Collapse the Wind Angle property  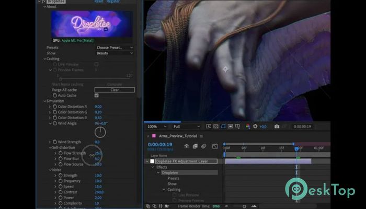point(50,123)
